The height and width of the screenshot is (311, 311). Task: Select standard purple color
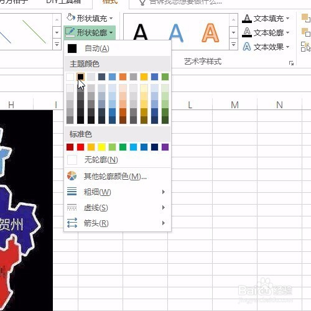pos(165,147)
